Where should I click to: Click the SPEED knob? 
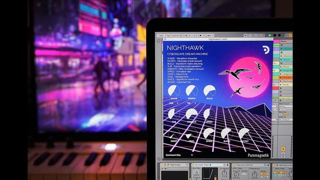pos(209,114)
